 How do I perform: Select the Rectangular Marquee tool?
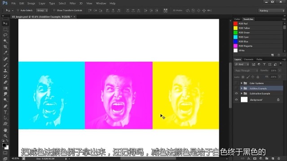coord(5,29)
